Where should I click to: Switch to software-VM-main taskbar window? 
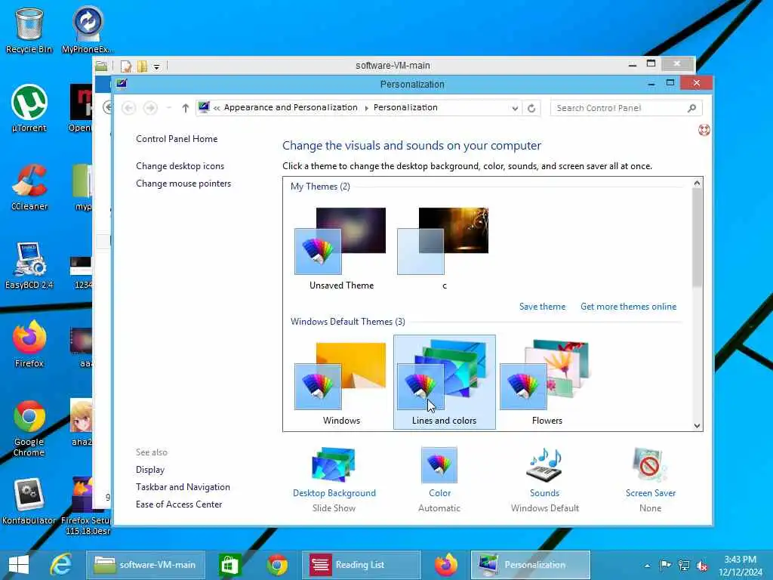tap(146, 565)
